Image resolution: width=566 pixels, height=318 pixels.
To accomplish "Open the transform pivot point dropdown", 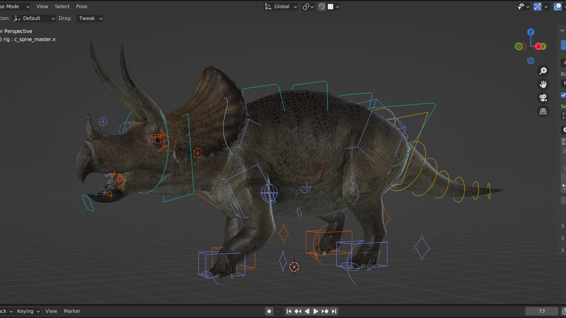I will pos(308,6).
